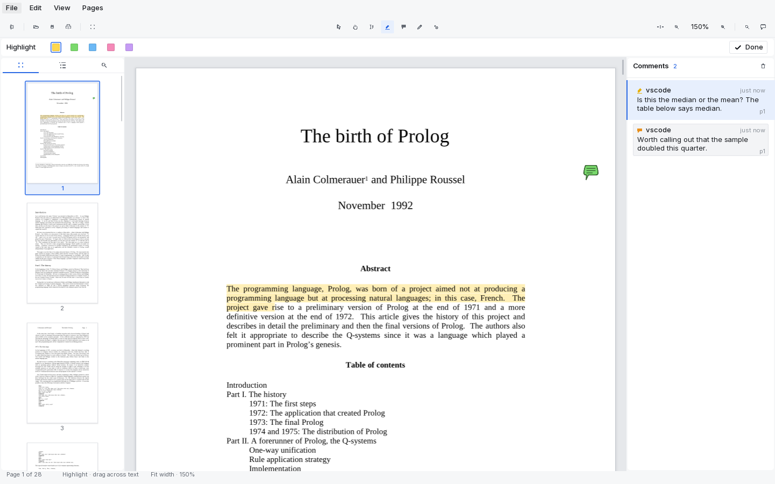
Task: Click the open file folder icon
Action: 36,27
